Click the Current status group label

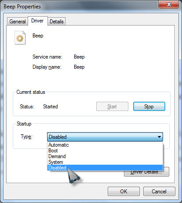tap(31, 92)
